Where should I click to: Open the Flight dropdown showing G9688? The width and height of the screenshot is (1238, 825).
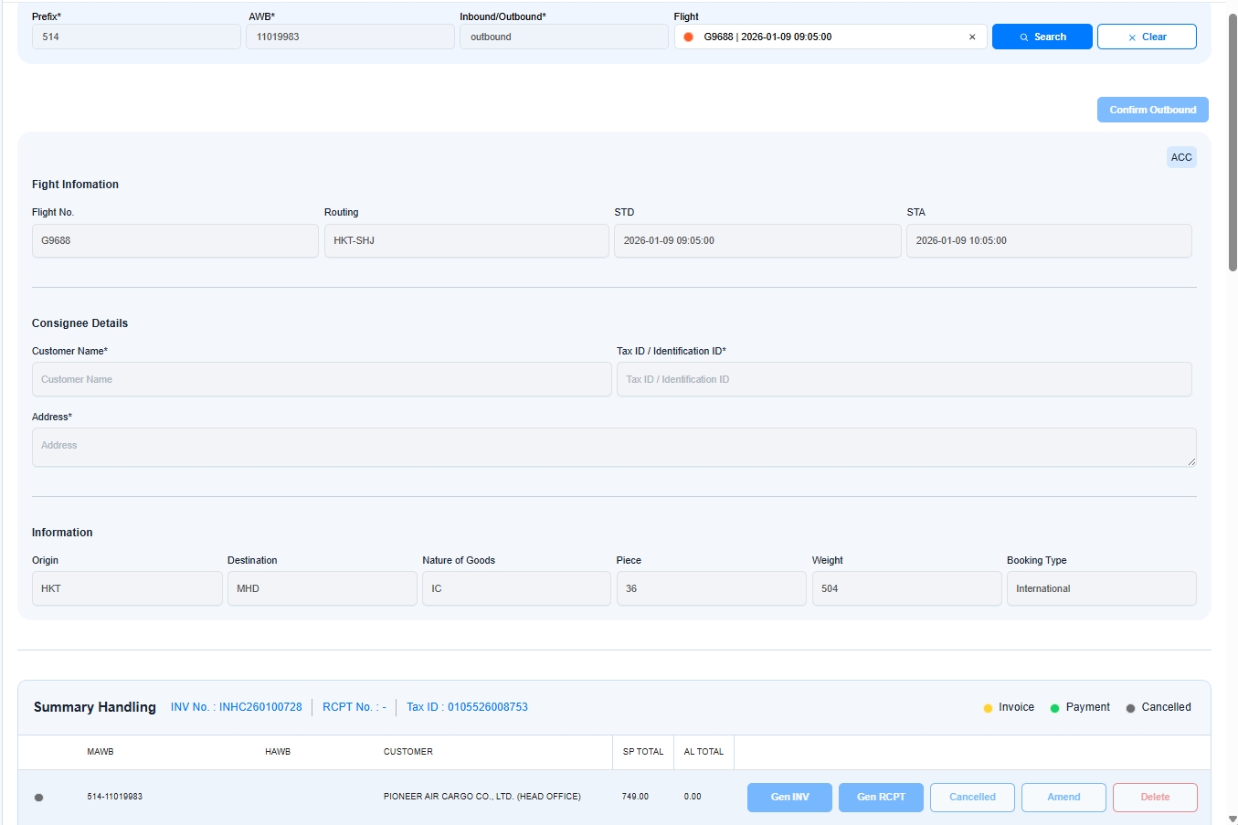[822, 37]
